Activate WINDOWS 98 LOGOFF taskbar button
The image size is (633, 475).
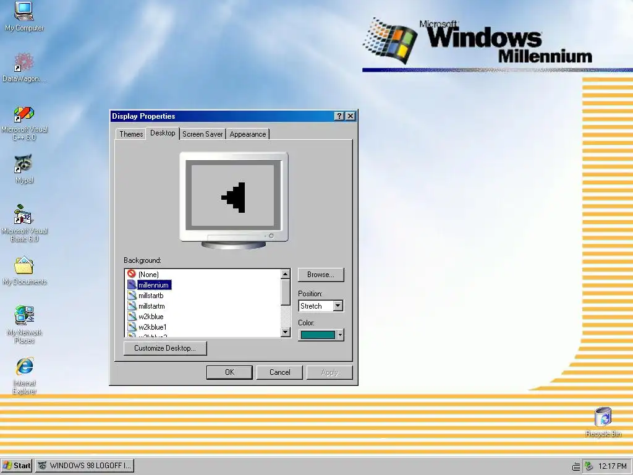point(85,466)
